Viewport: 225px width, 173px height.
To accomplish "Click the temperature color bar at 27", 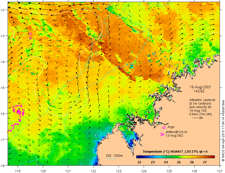I will pyautogui.click(x=205, y=157).
